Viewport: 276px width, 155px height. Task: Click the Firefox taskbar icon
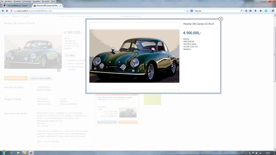click(31, 153)
